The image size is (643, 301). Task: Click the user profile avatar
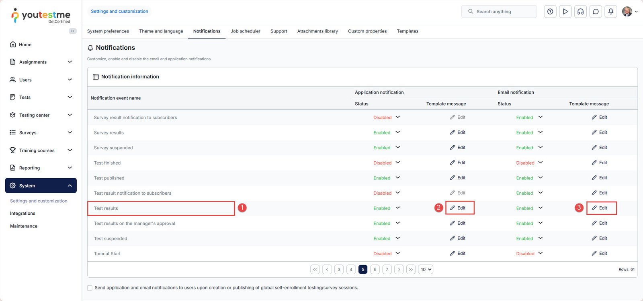click(x=627, y=12)
